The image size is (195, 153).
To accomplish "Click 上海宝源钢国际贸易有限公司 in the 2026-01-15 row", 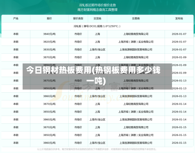I will click(136, 143).
